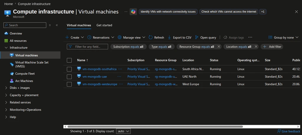Click the Compute infrastructure monitor icon

tap(7, 13)
